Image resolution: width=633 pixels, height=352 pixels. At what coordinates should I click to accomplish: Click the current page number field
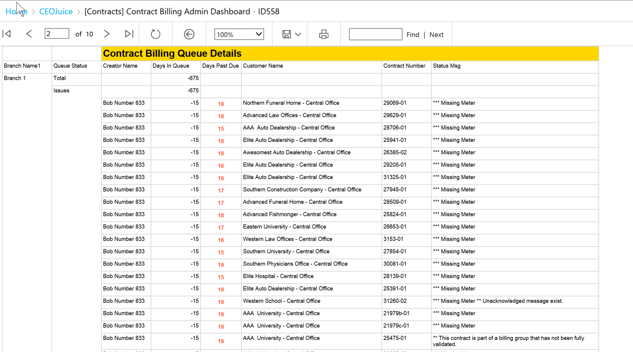tap(57, 34)
